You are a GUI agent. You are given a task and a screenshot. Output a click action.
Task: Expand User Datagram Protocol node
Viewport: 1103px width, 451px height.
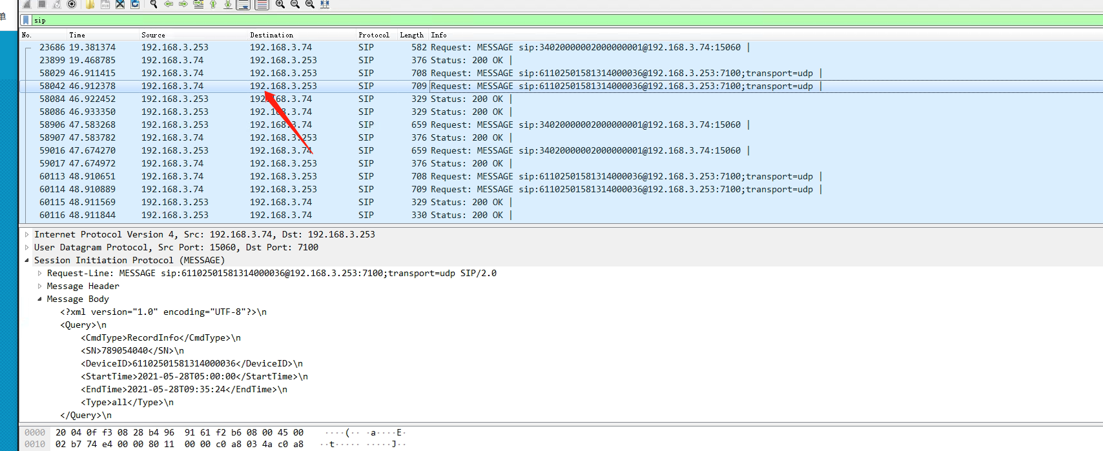coord(26,247)
